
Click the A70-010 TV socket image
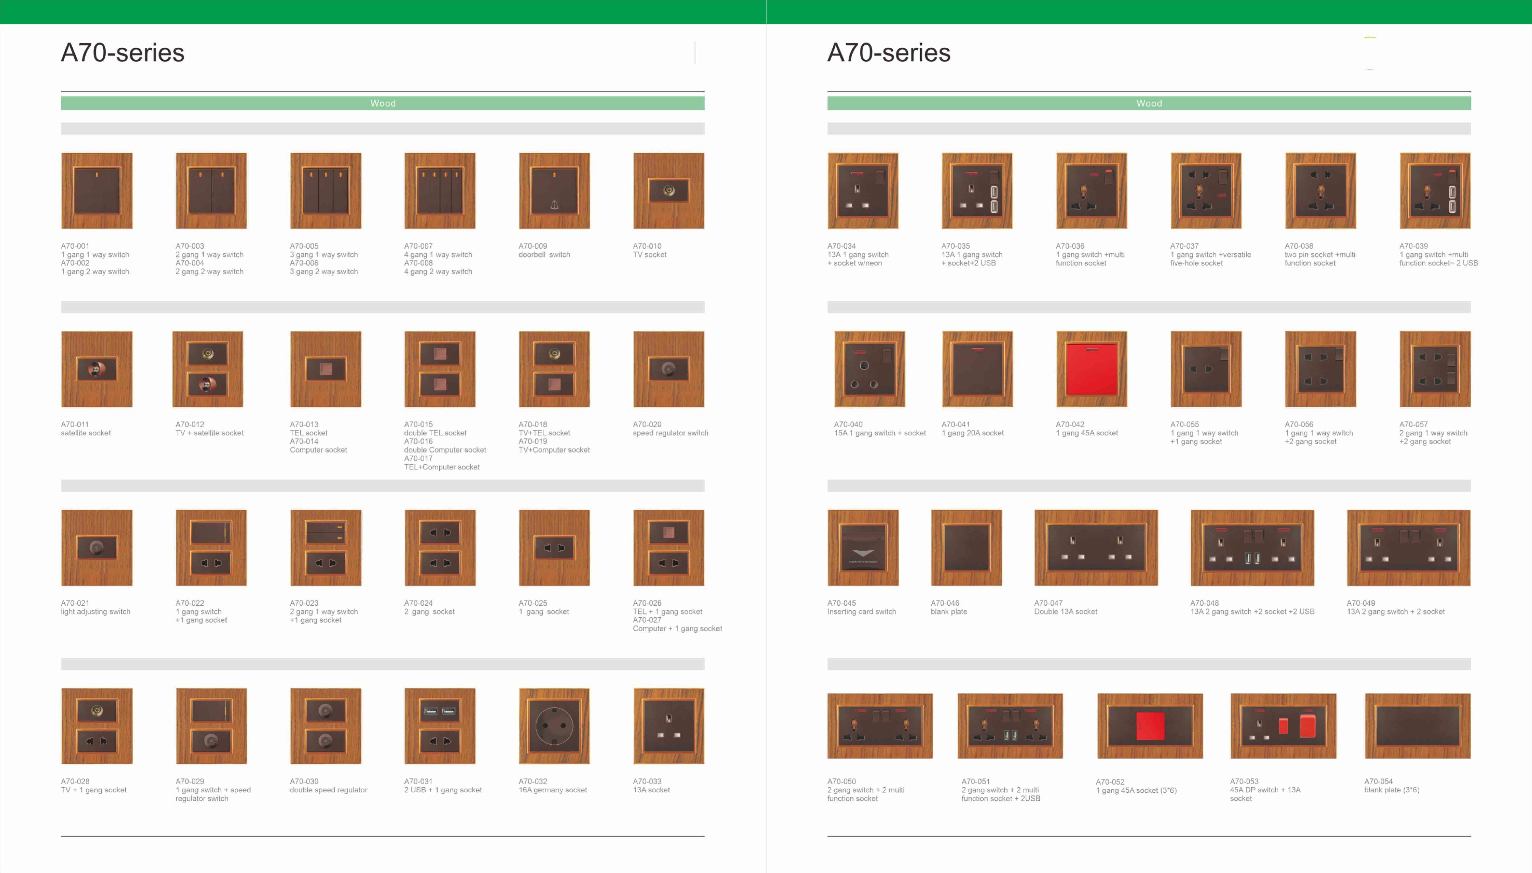pyautogui.click(x=669, y=191)
